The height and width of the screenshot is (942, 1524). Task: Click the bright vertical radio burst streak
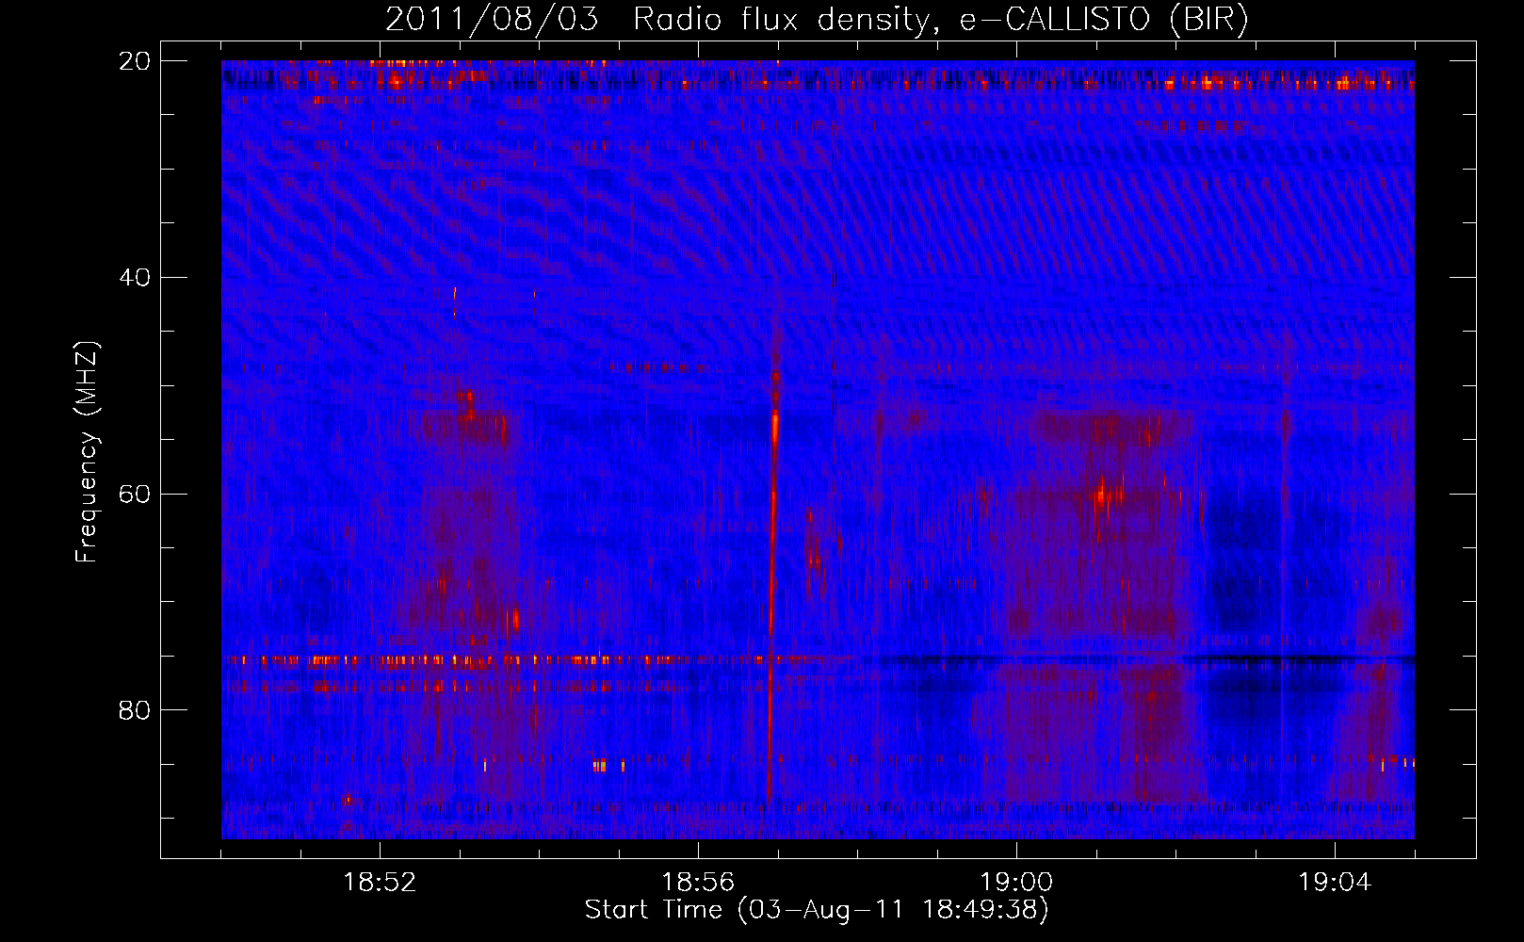772,565
